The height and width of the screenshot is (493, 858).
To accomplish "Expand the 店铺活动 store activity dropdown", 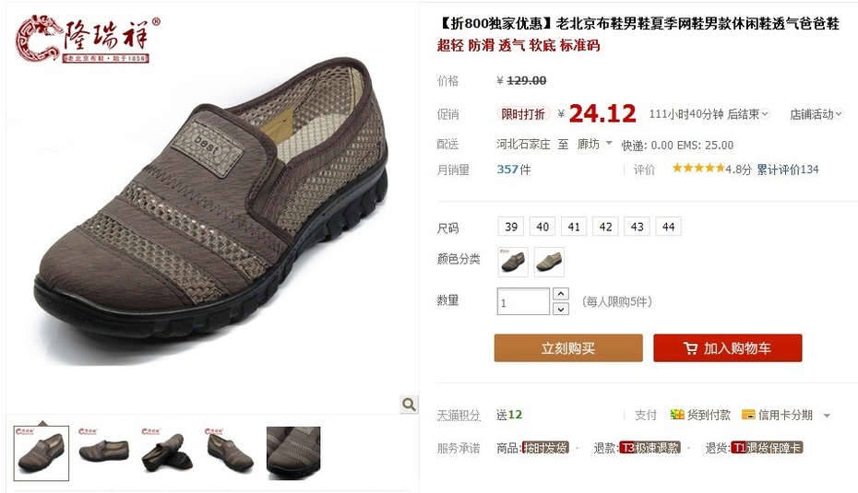I will point(816,114).
